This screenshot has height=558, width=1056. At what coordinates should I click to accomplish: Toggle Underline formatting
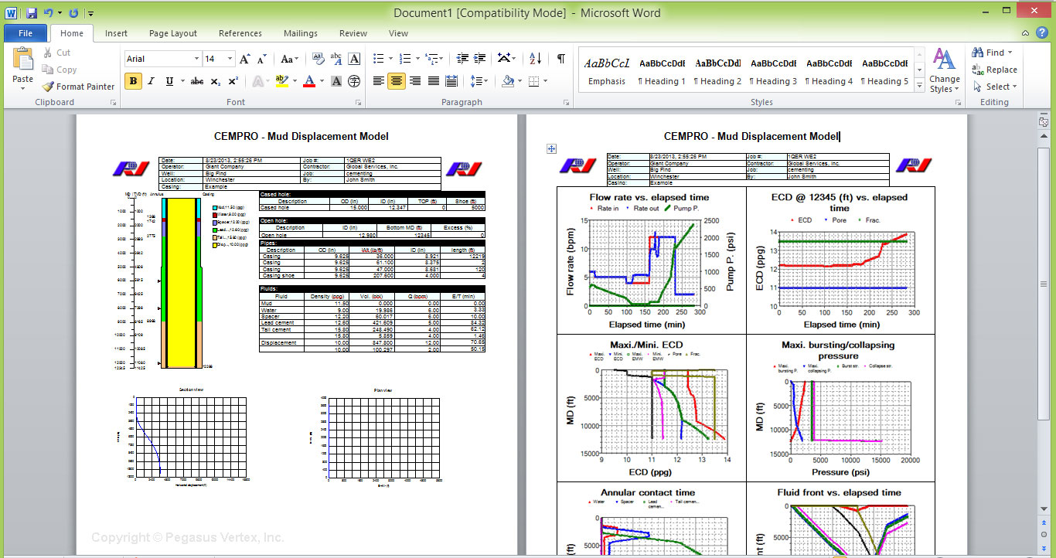(x=169, y=81)
